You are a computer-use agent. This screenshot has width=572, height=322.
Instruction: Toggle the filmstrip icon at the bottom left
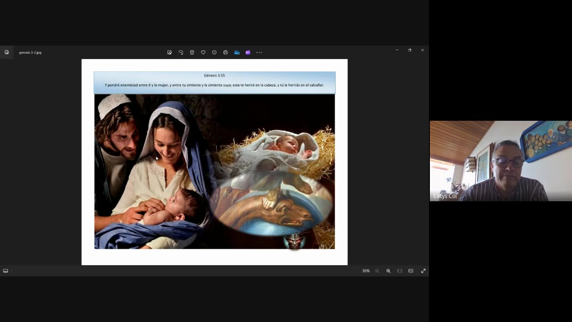(5, 271)
